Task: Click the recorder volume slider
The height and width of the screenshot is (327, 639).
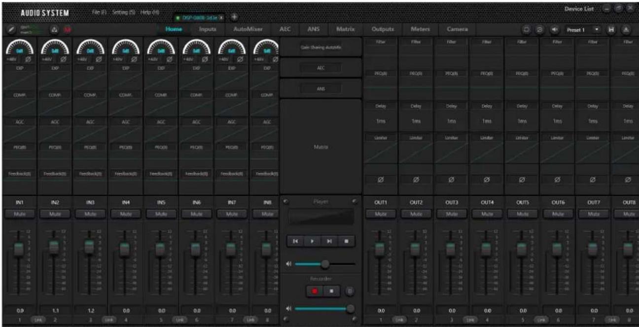Action: pyautogui.click(x=325, y=309)
